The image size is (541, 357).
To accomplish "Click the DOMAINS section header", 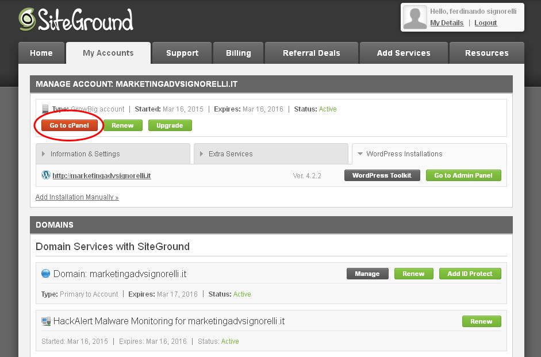I will point(271,225).
